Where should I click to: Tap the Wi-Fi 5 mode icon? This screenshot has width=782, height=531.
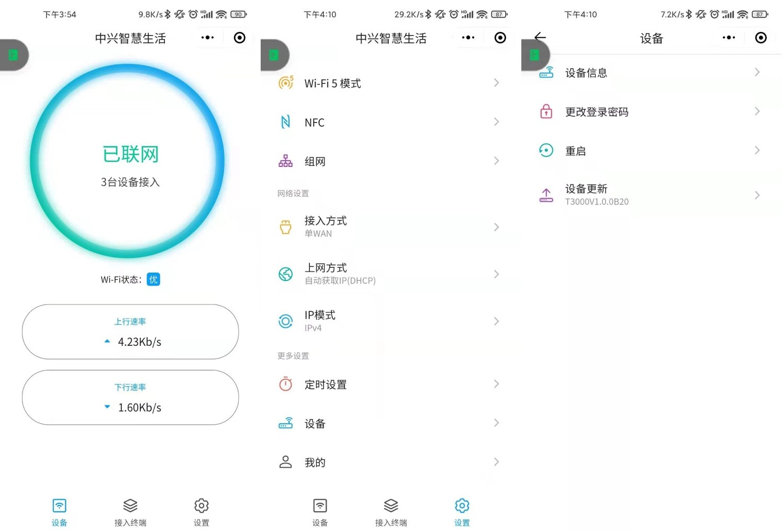pos(286,83)
